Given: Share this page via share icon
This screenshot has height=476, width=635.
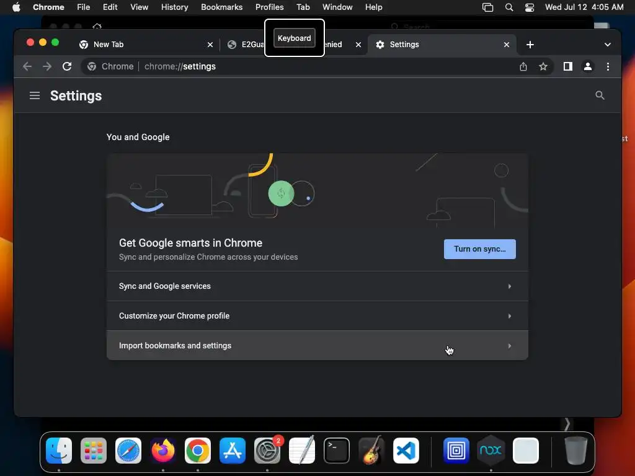Looking at the screenshot, I should click(523, 66).
